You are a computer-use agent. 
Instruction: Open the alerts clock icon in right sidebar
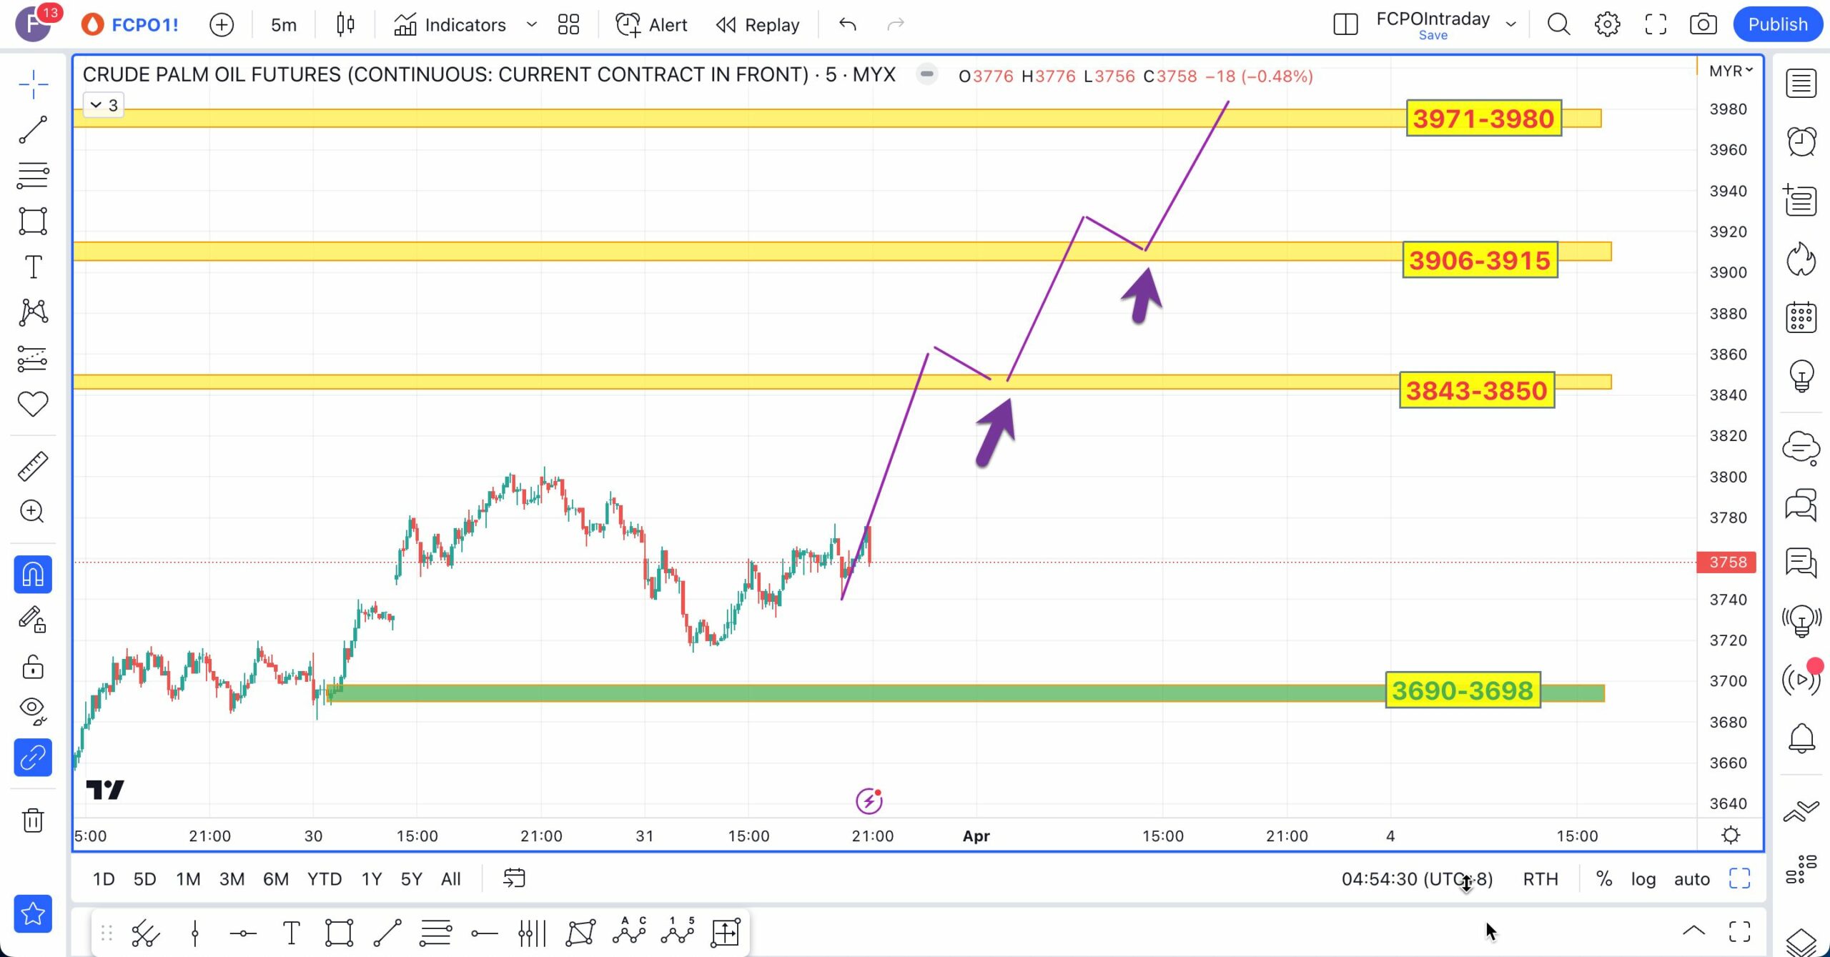coord(1801,142)
